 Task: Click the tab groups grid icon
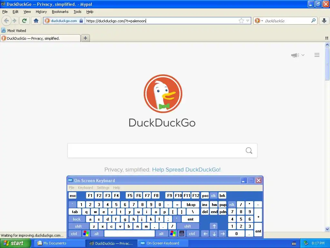click(327, 38)
